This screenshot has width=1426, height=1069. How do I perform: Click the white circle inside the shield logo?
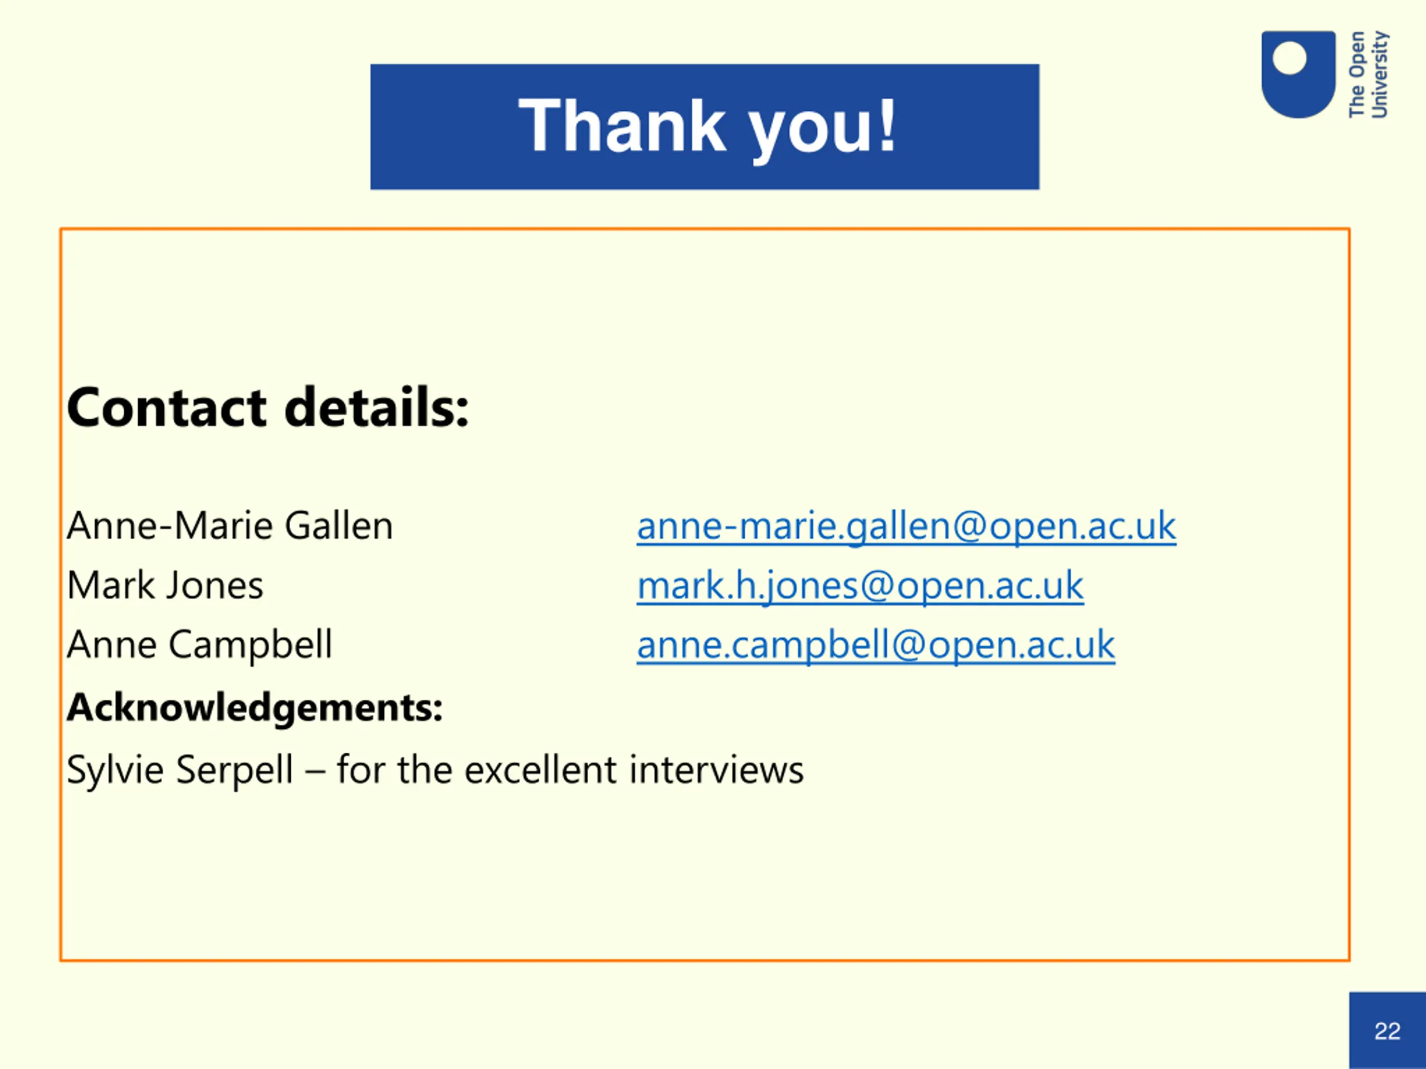pos(1290,58)
